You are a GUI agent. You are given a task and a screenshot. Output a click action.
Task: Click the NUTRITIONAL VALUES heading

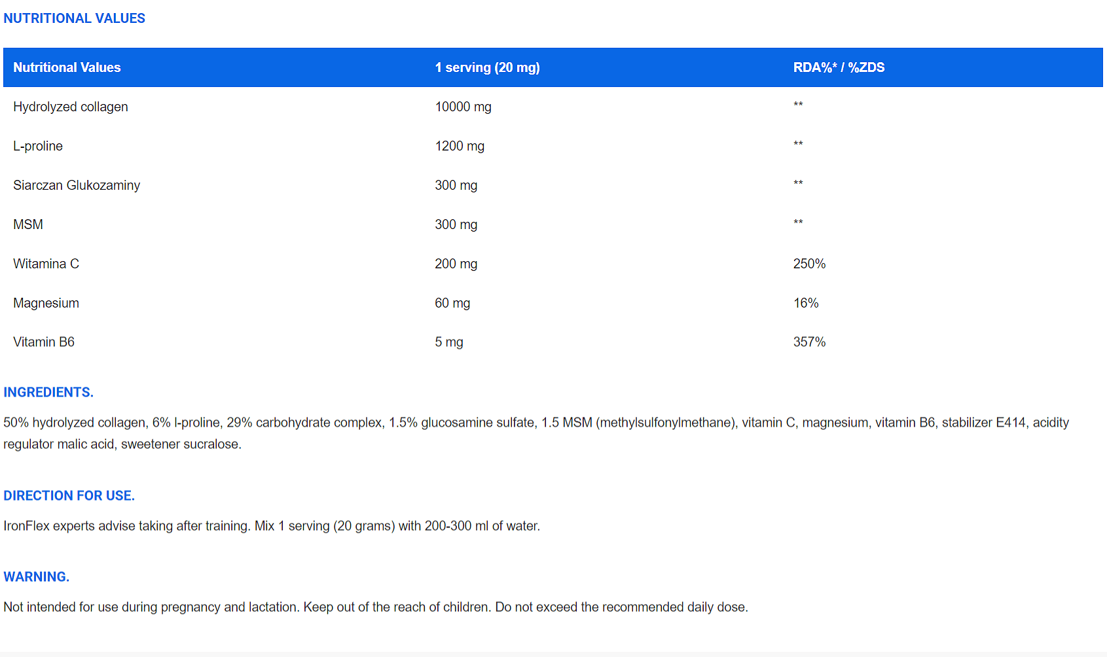coord(74,18)
